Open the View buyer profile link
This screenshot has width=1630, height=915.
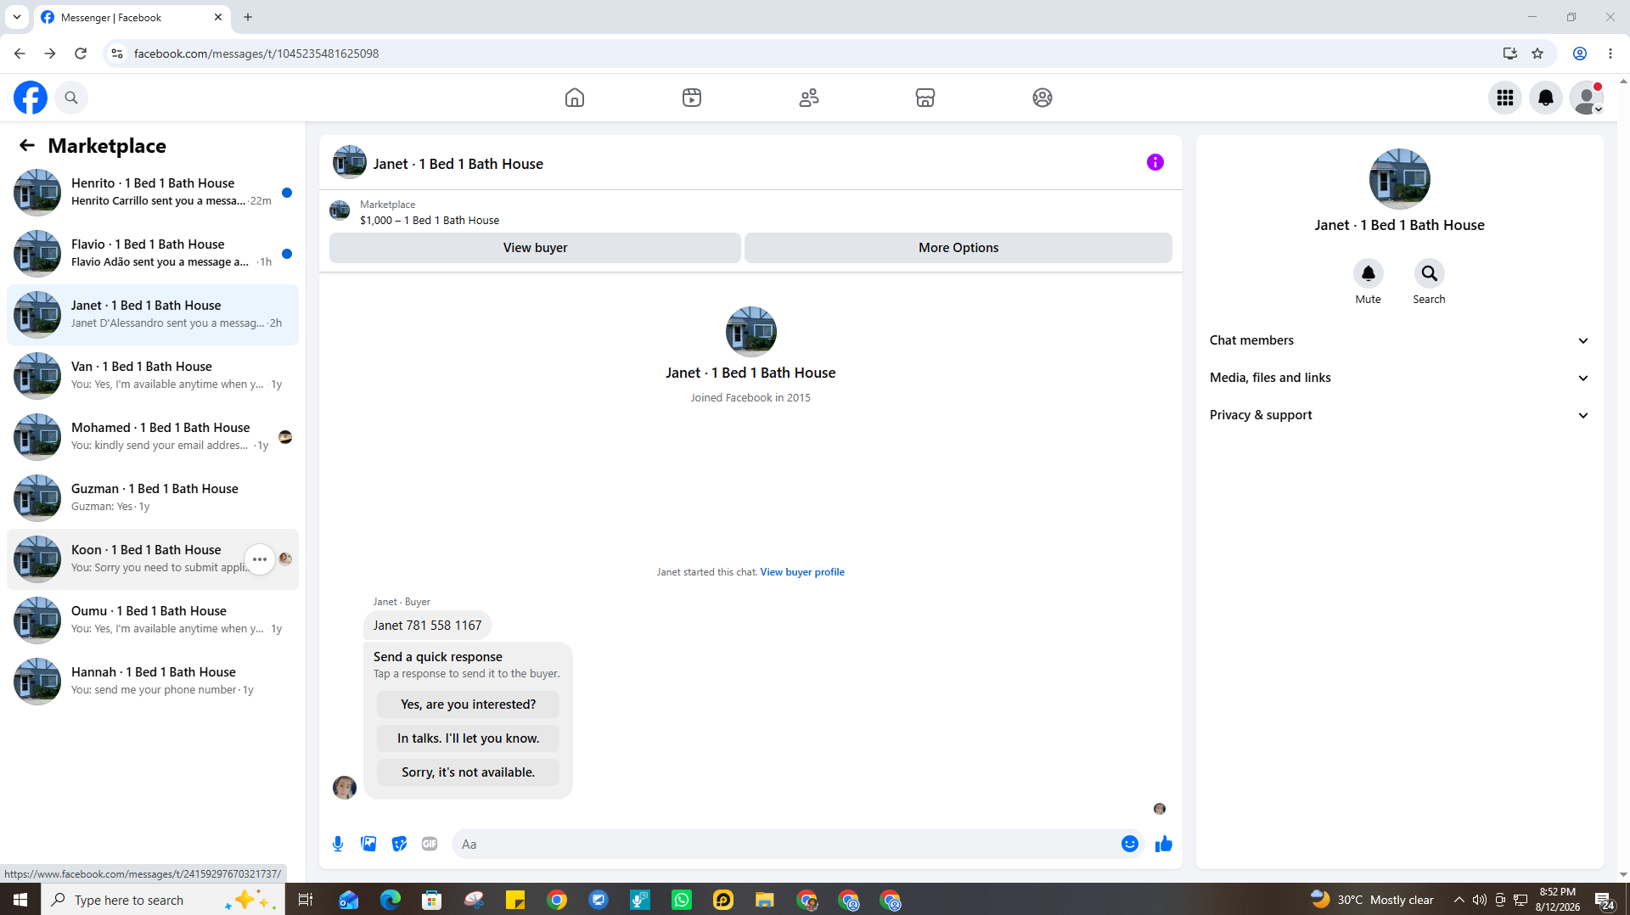point(802,572)
